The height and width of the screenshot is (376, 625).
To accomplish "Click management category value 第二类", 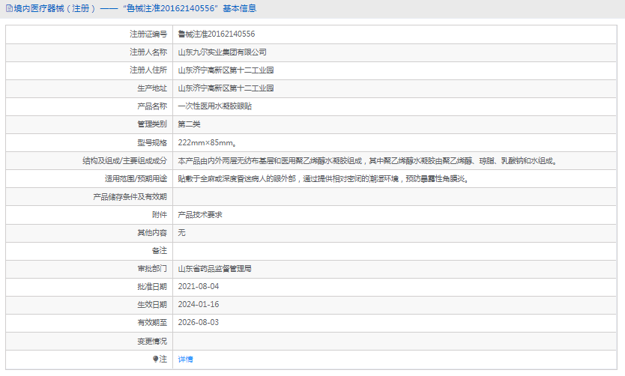I will point(189,124).
